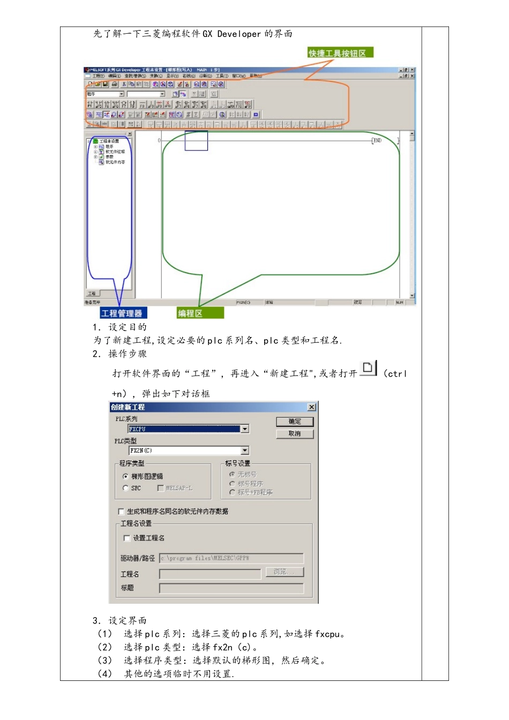Screen dimensions: 509x720
Task: Open the 窗口 menu
Action: 238,76
